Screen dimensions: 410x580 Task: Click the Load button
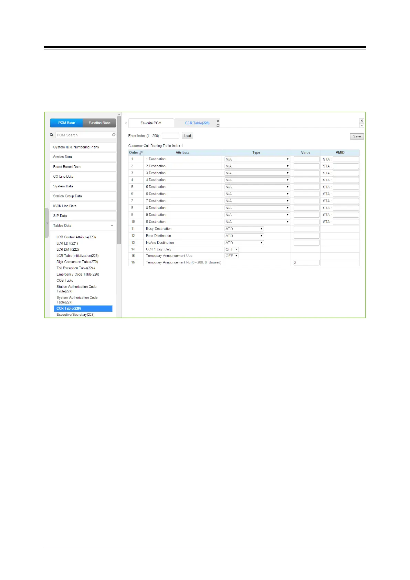[187, 136]
